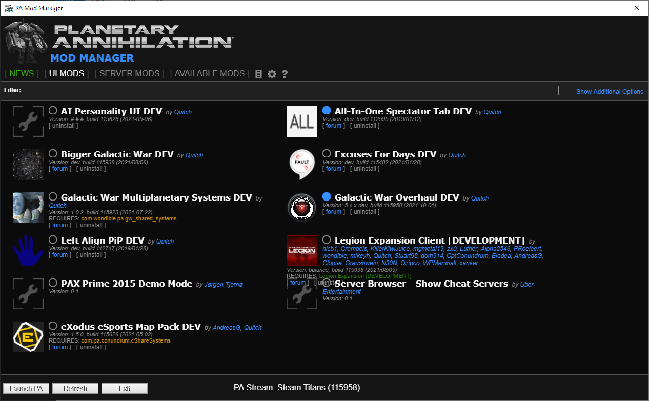This screenshot has height=401, width=649.
Task: Enable PAX Prime 2015 Demo Mode
Action: (x=53, y=283)
